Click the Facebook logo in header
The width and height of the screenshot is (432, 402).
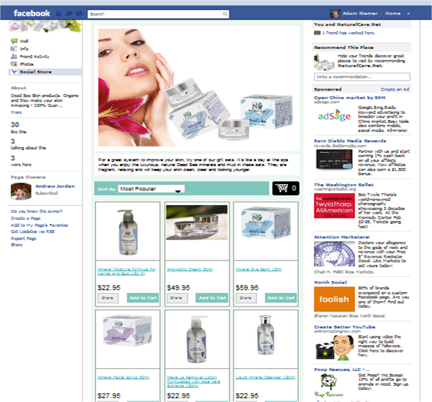[31, 13]
